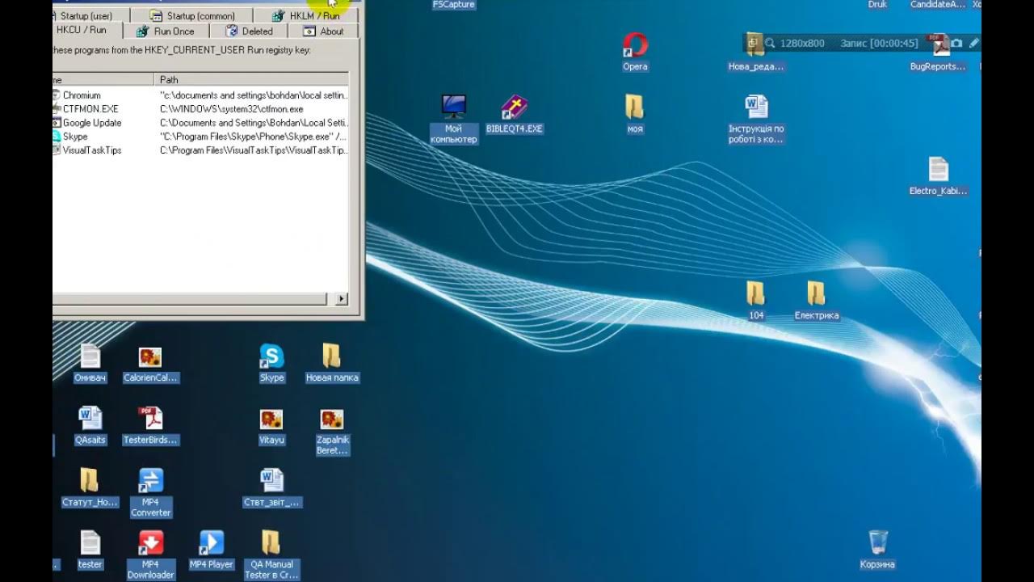
Task: Select the Electro_Kabi text file icon
Action: click(x=938, y=176)
